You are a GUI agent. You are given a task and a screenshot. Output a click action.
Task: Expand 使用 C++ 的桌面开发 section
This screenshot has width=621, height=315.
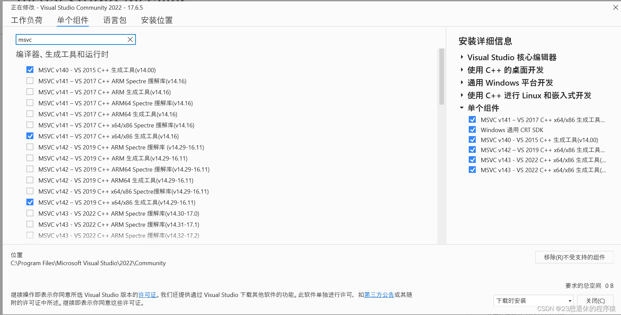(462, 70)
